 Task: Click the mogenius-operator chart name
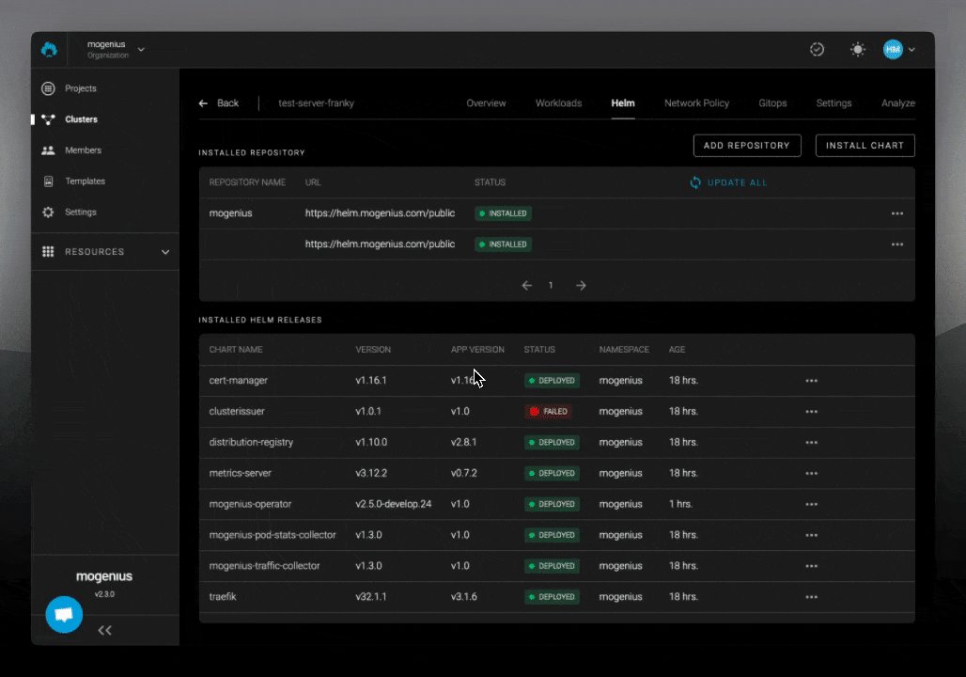250,504
